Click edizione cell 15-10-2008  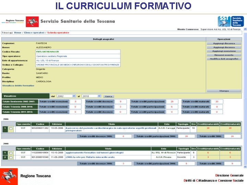[x=57, y=153]
